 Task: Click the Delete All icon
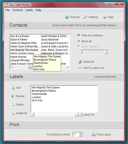pyautogui.click(x=13, y=113)
